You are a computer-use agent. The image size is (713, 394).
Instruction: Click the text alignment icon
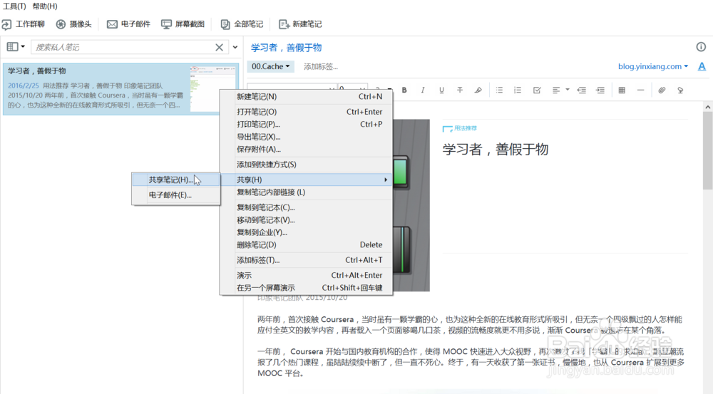pos(555,90)
